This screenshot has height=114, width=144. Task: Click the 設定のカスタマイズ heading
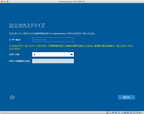coord(27,26)
